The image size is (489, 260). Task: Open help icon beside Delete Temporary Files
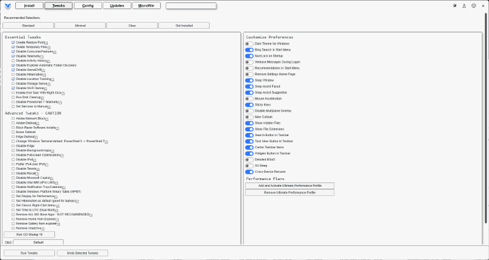click(49, 48)
